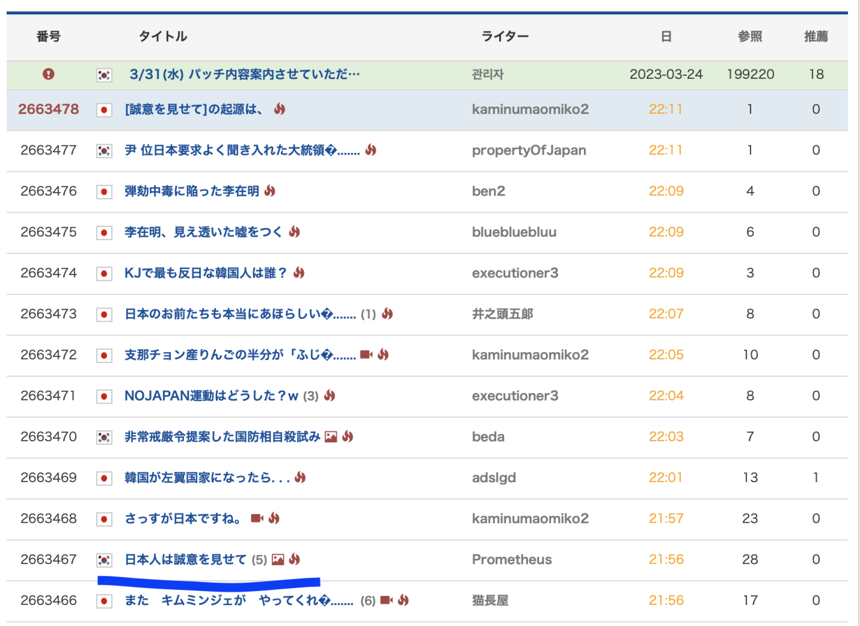Open post 非常戒厳令提案した国防相自殺試み
The height and width of the screenshot is (626, 860).
(223, 436)
